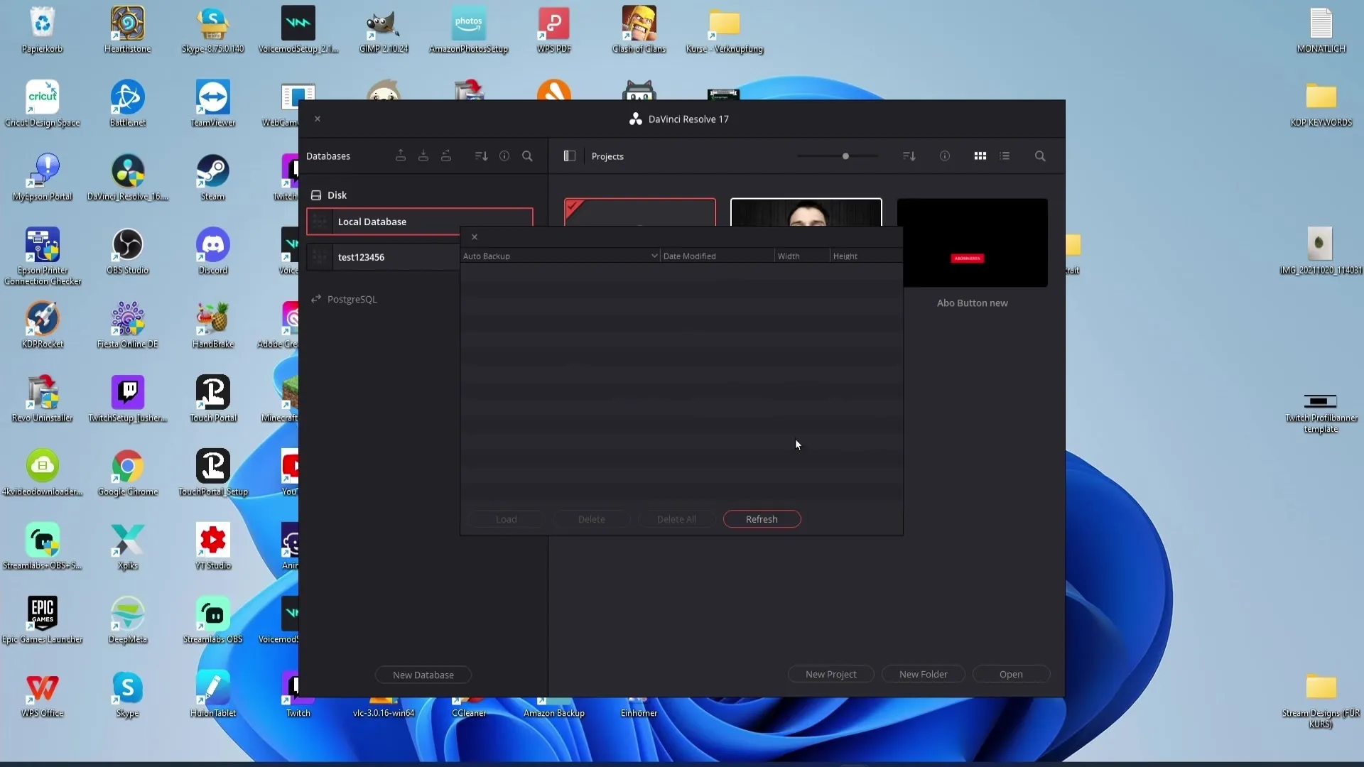Click the grid view icon in Projects panel
The width and height of the screenshot is (1364, 767).
tap(980, 156)
